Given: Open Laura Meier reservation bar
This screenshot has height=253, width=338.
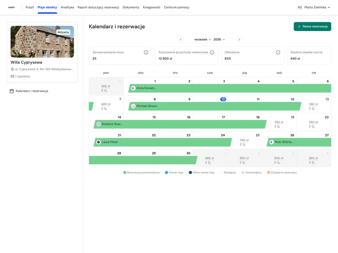Looking at the screenshot, I should [163, 142].
